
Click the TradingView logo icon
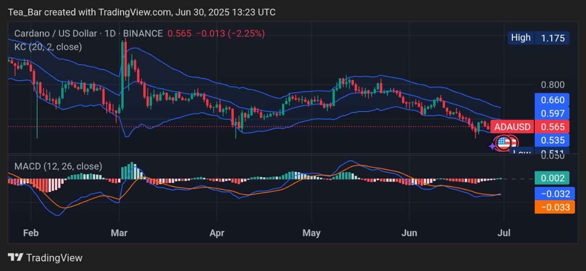coord(15,258)
